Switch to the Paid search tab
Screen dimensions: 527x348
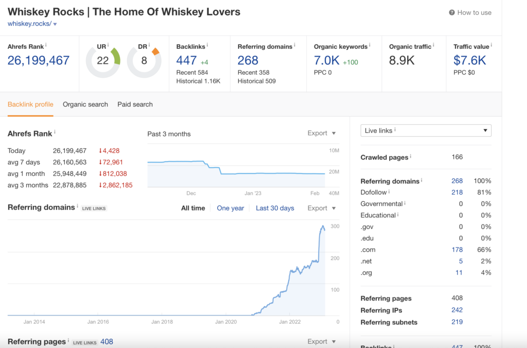click(135, 104)
